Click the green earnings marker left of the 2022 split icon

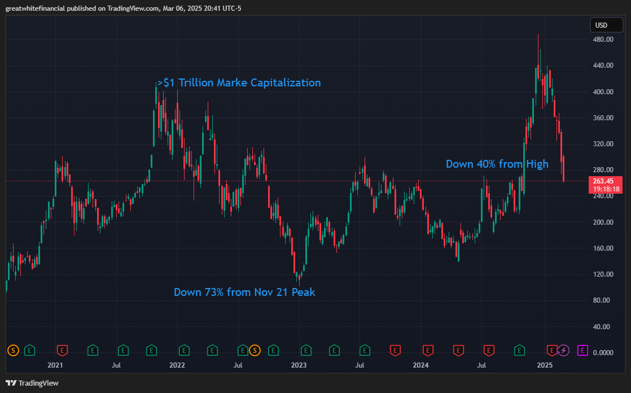coord(243,350)
